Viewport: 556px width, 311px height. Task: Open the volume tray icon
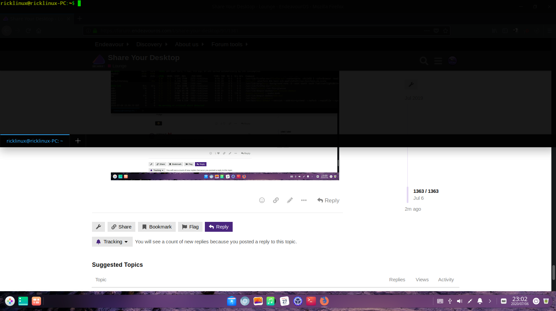(x=460, y=301)
